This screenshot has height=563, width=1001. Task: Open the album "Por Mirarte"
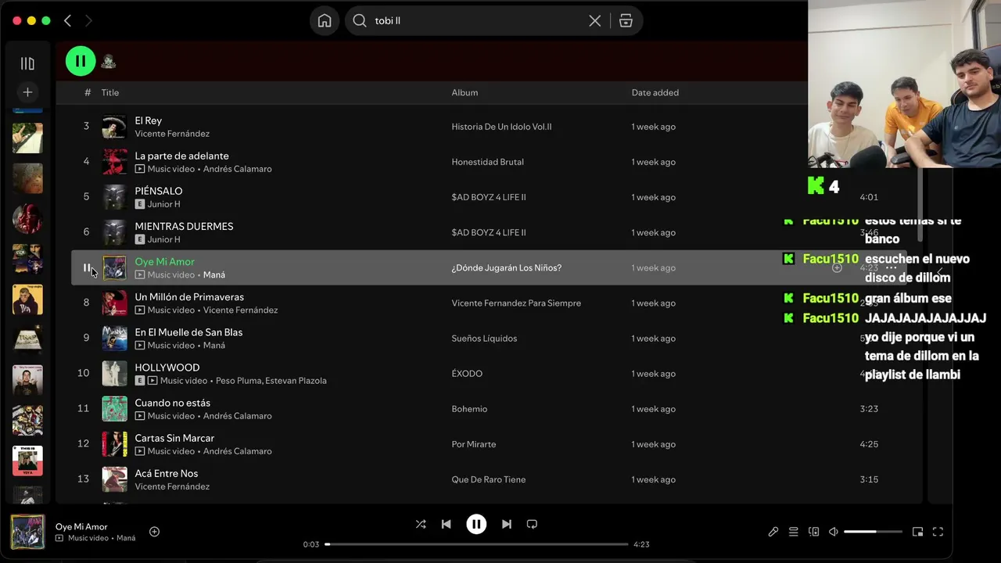(x=474, y=444)
